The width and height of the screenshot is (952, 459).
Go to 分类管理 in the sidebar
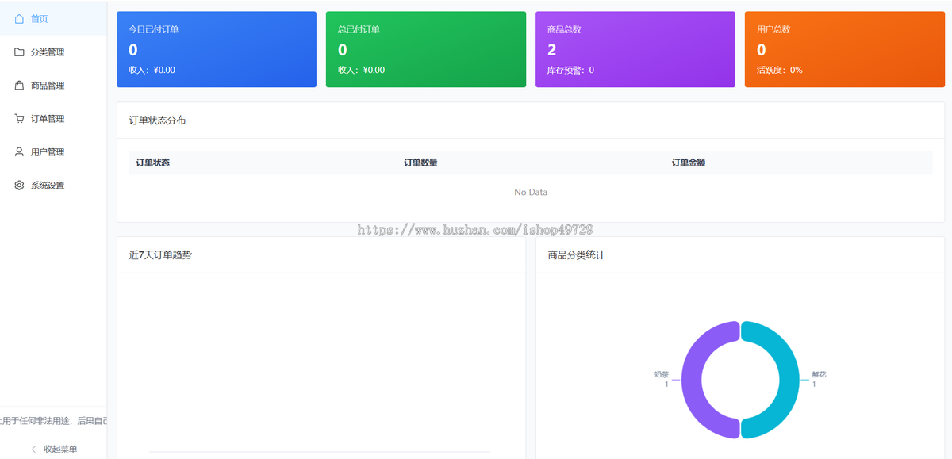[53, 52]
